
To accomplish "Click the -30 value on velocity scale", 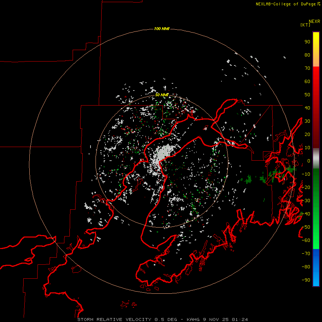I will [306, 200].
